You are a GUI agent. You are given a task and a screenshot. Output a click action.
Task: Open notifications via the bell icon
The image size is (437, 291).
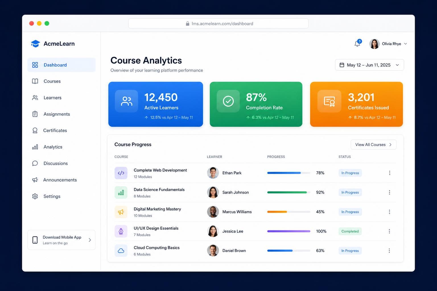coord(357,43)
